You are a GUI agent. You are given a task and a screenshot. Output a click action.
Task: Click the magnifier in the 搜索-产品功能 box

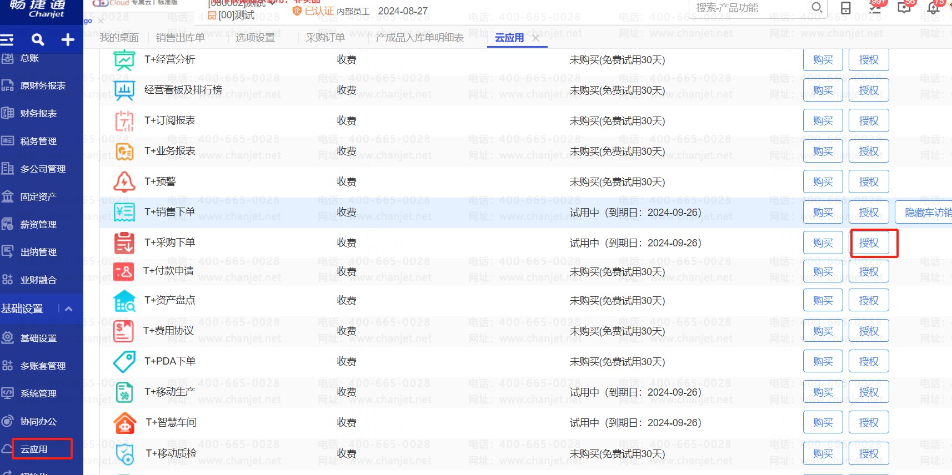click(x=817, y=8)
